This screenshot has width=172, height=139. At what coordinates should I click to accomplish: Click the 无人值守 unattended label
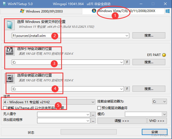click(10, 114)
